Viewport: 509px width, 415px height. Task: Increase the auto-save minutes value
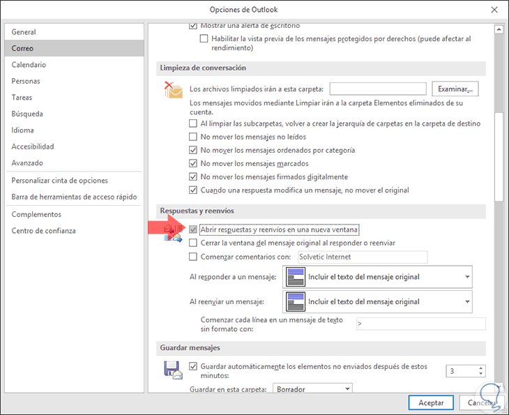point(480,368)
